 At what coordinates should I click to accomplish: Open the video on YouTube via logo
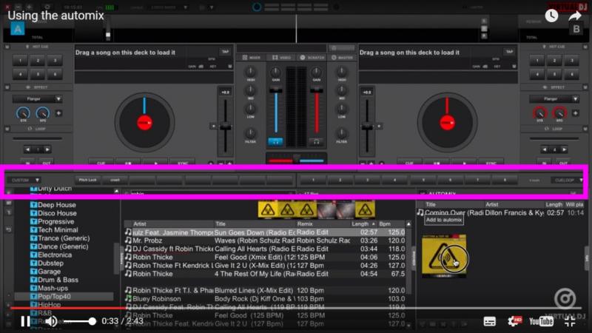point(540,321)
